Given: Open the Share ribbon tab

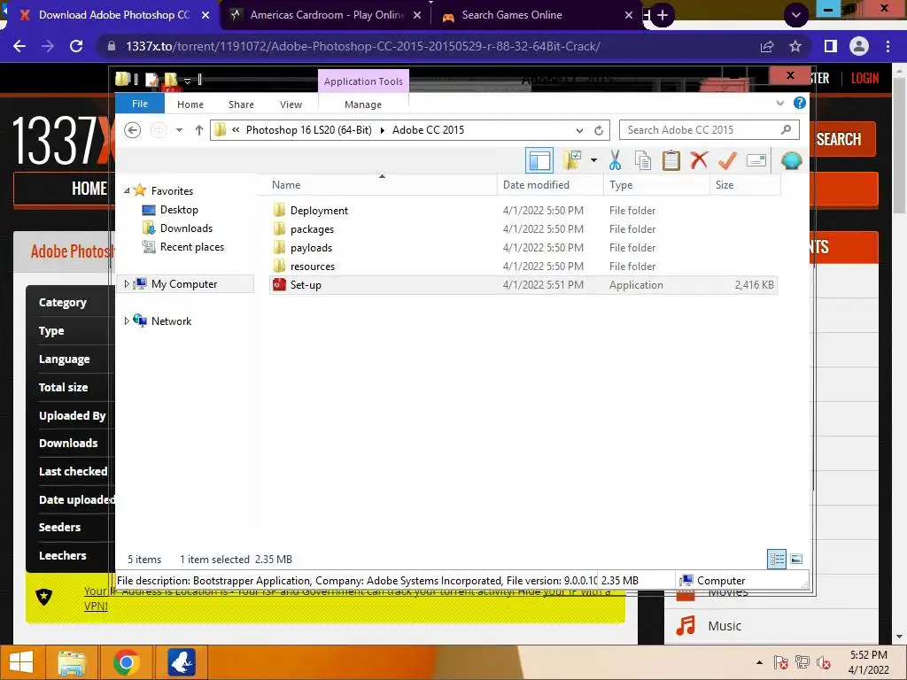Looking at the screenshot, I should pyautogui.click(x=241, y=104).
